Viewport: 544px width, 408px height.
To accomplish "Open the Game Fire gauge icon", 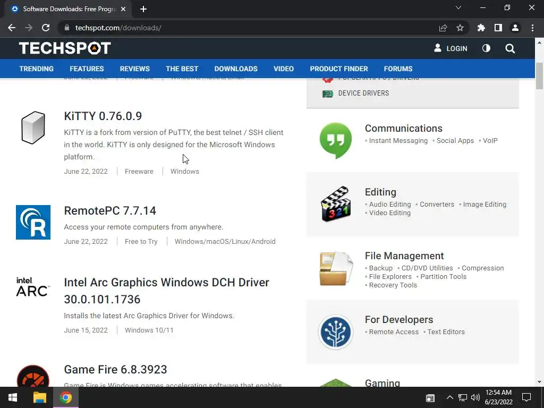I will [x=33, y=376].
